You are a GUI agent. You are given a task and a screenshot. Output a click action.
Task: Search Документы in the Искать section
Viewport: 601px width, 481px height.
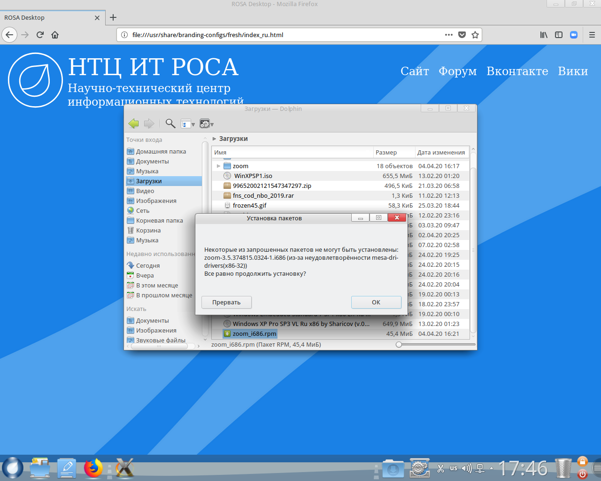[164, 321]
